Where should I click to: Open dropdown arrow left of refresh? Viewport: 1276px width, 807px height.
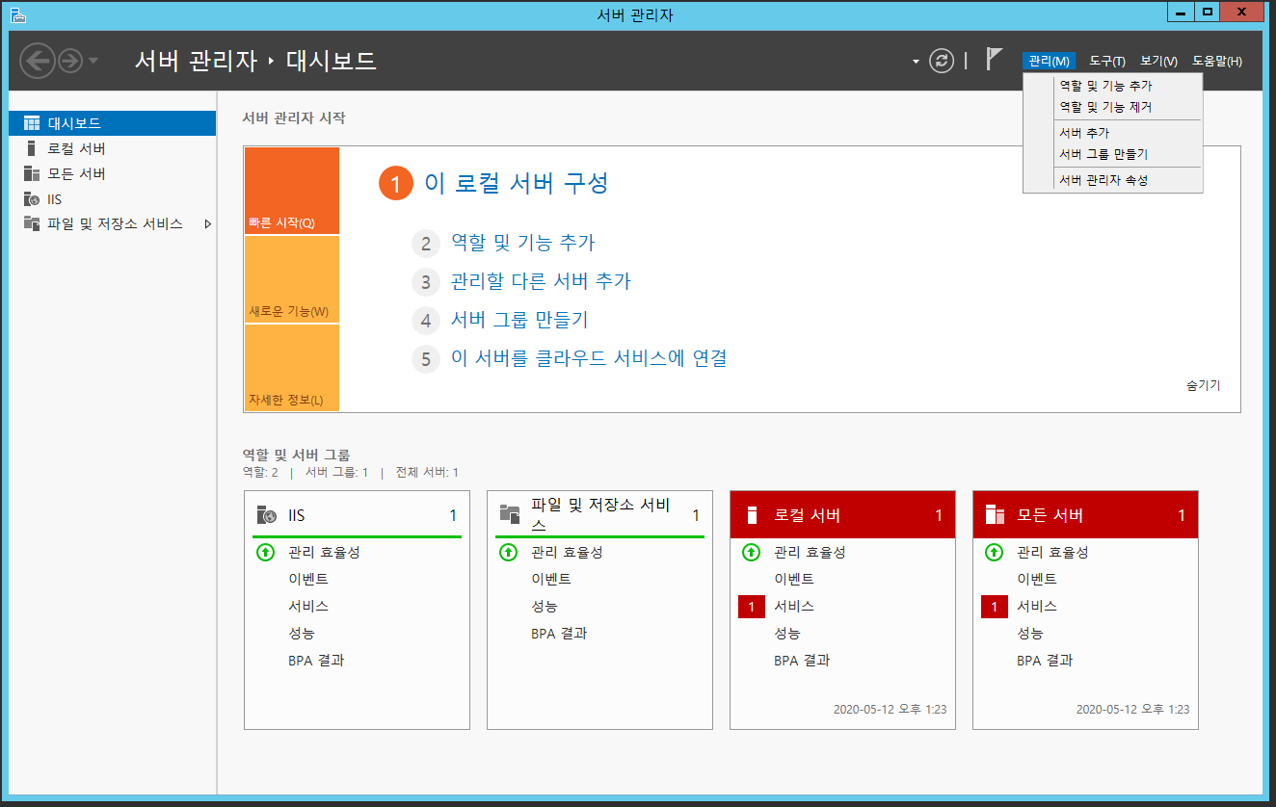(x=916, y=62)
